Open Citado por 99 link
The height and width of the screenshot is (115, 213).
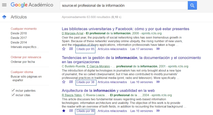85,111
